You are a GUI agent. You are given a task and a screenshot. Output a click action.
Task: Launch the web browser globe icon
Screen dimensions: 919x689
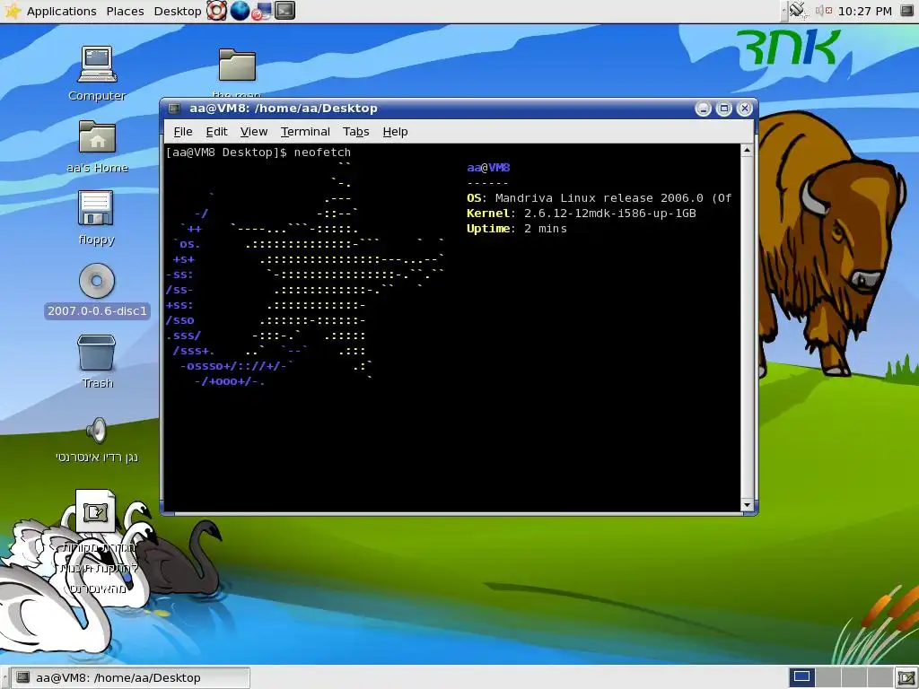[239, 11]
